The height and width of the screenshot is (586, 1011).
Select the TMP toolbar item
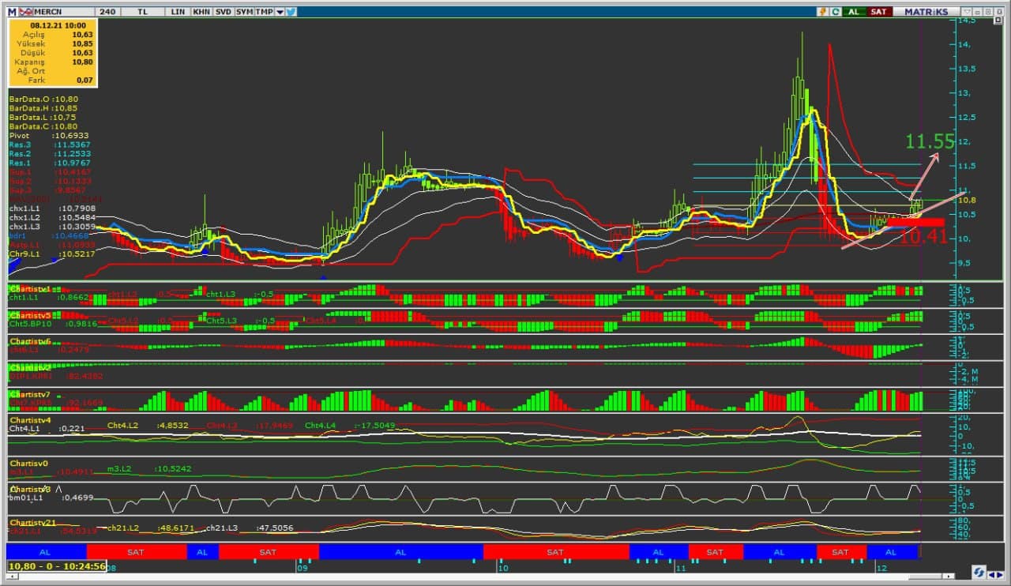(x=265, y=12)
